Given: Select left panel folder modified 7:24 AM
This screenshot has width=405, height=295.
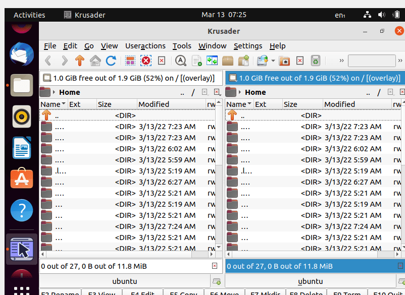Looking at the screenshot, I should 127,226.
